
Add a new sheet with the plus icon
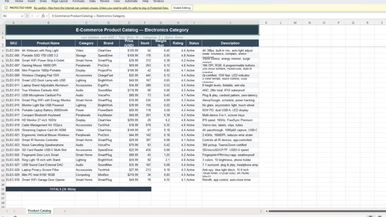(65, 211)
